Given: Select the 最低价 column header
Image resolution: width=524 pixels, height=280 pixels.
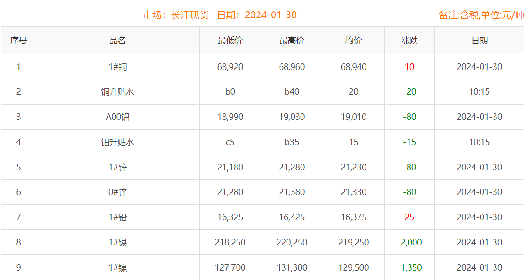Looking at the screenshot, I should [x=230, y=41].
